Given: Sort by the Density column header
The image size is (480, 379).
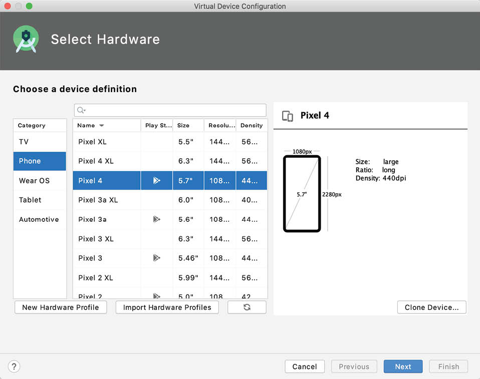Looking at the screenshot, I should pos(252,126).
